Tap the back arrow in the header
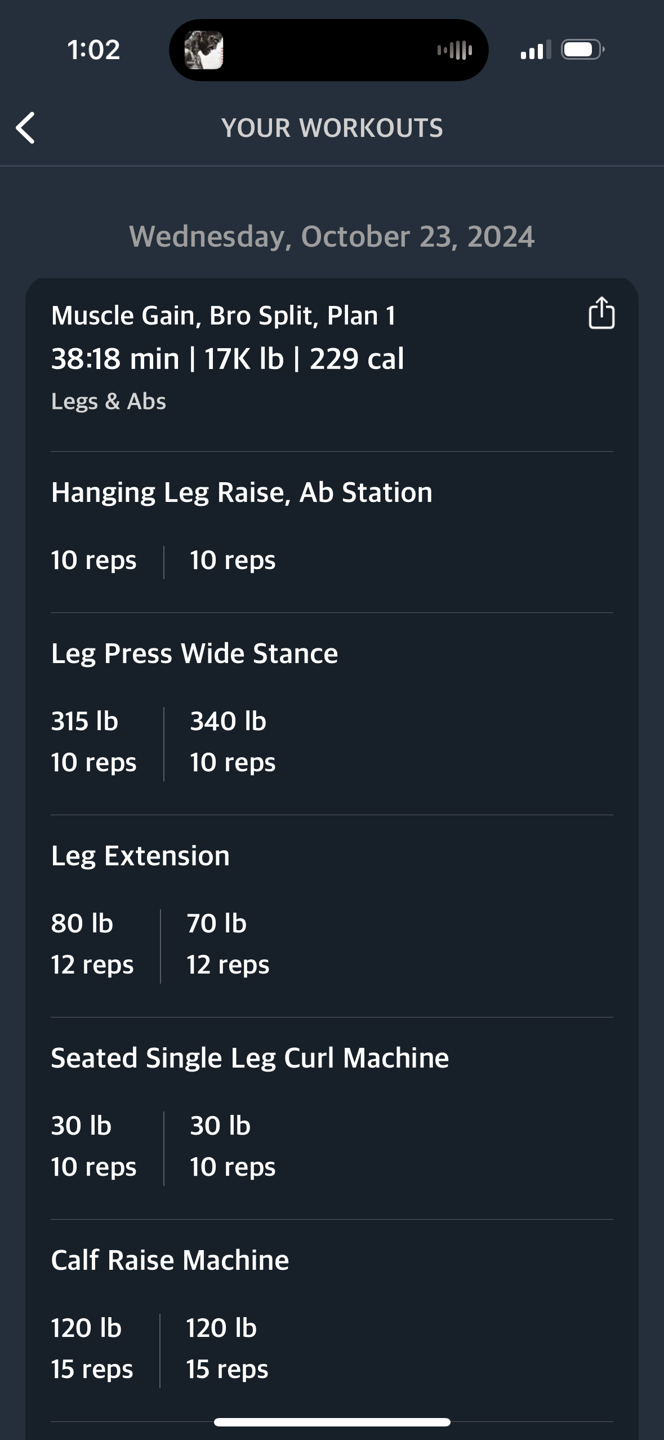The width and height of the screenshot is (664, 1440). pyautogui.click(x=26, y=128)
